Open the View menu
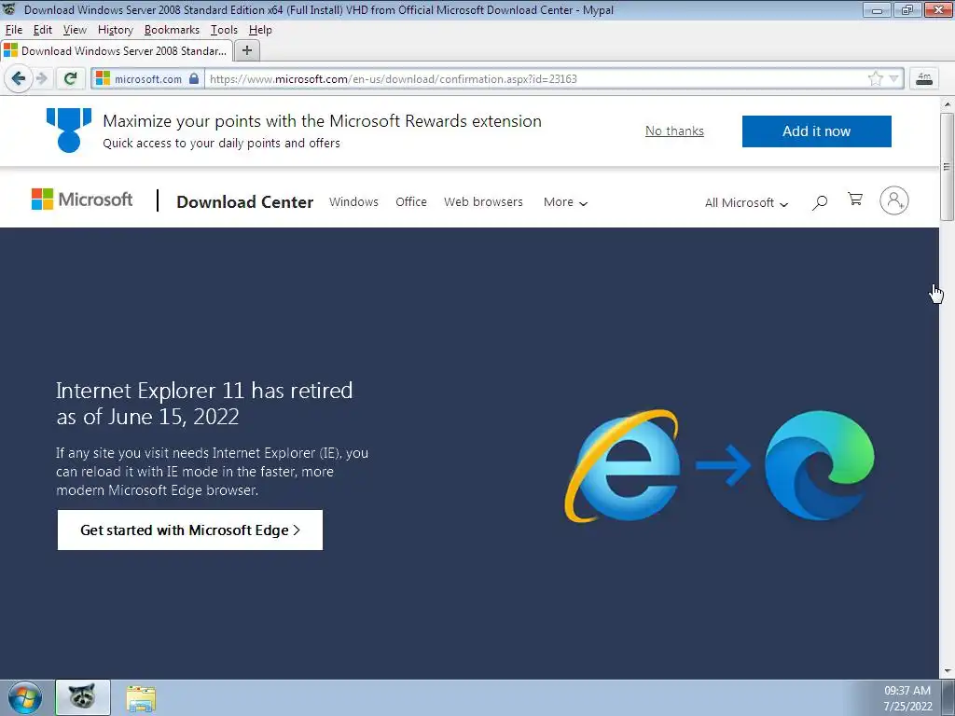 pos(75,30)
